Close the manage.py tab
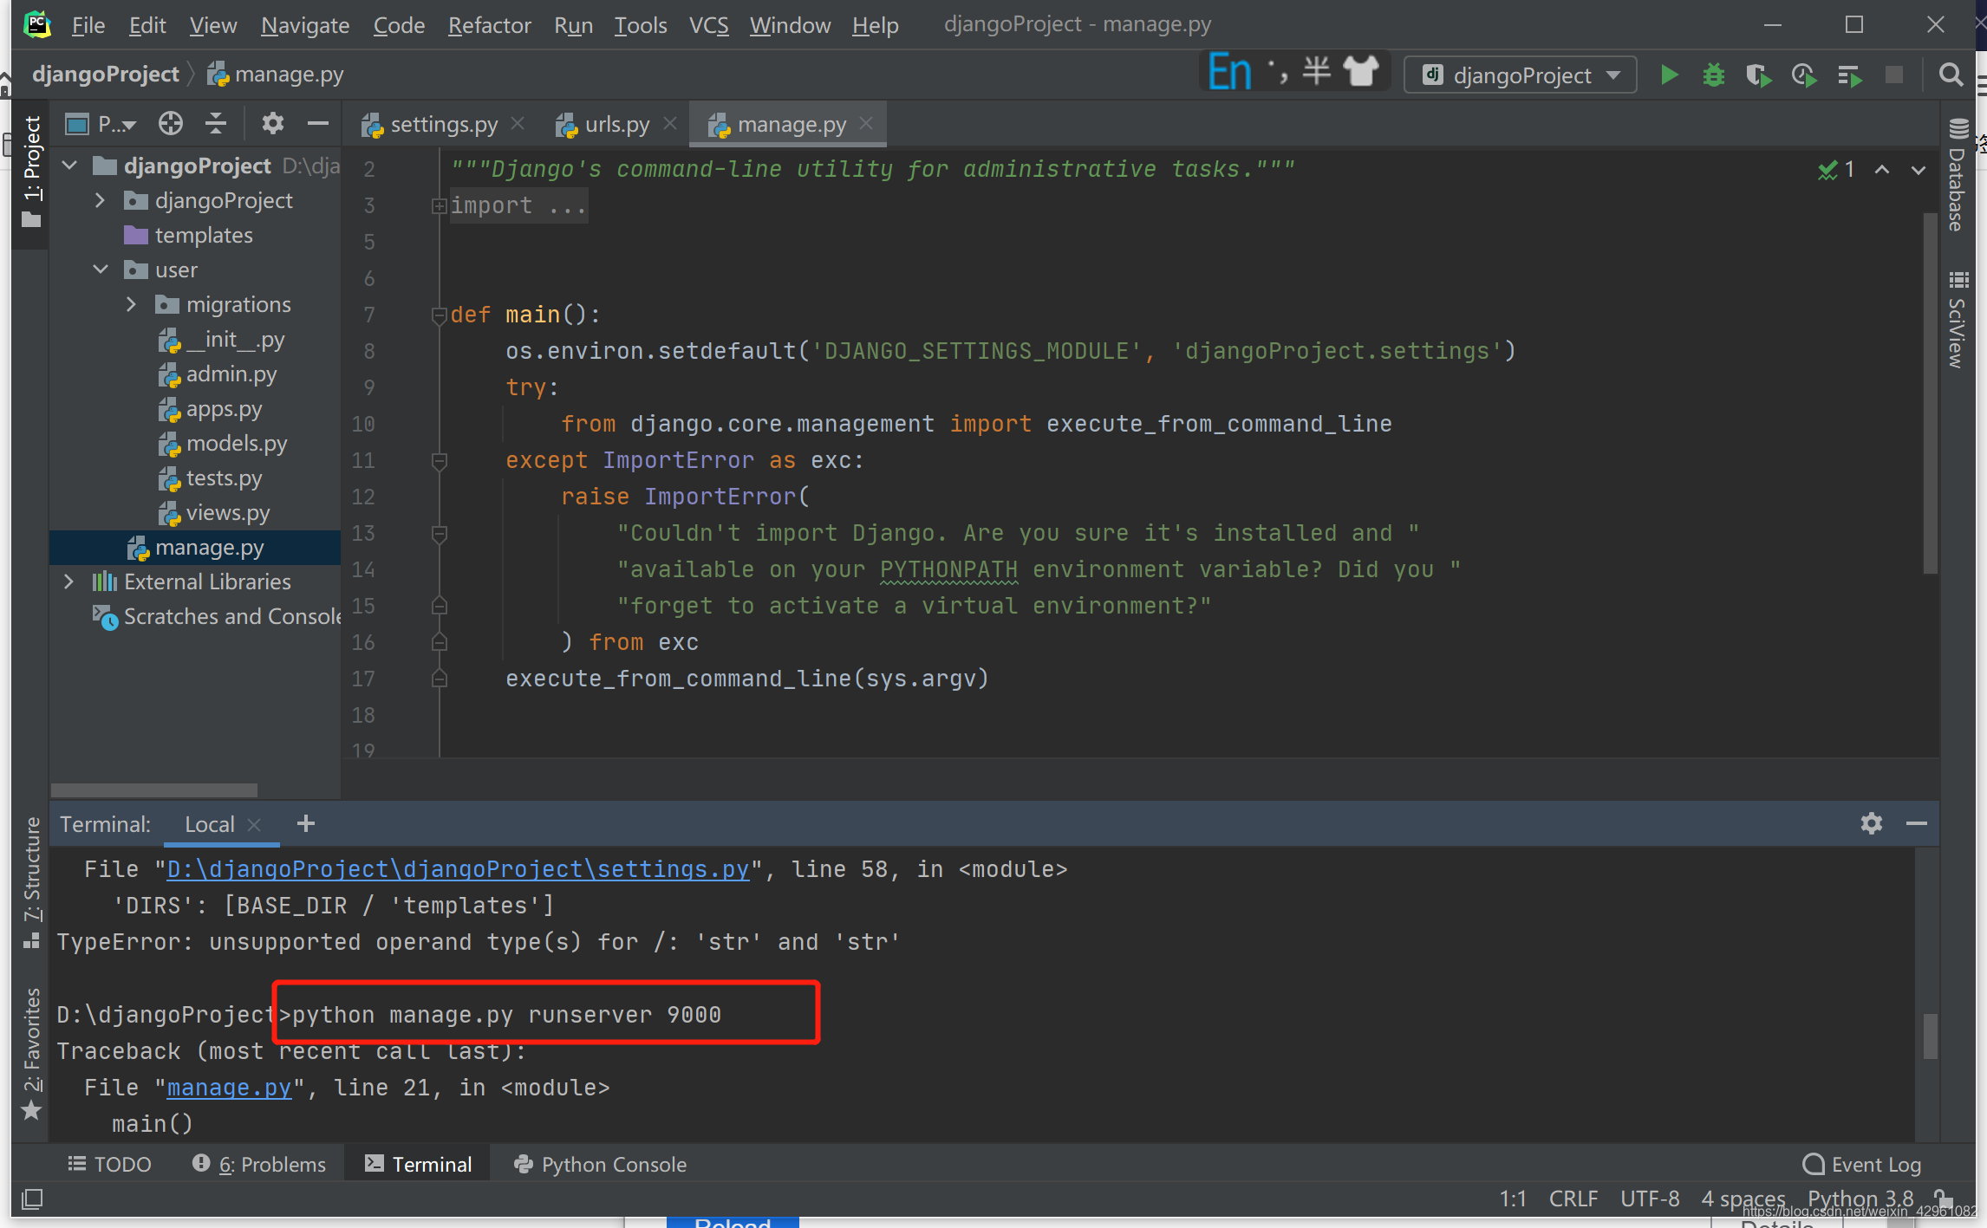 click(866, 124)
